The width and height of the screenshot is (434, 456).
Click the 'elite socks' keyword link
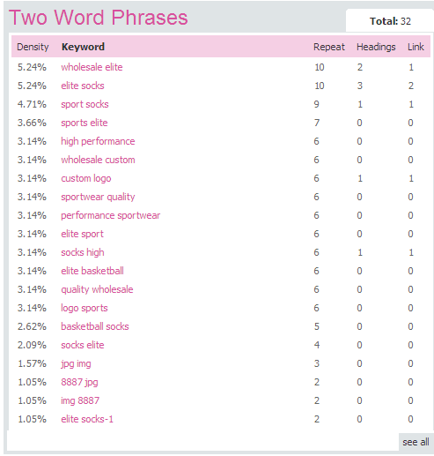tap(83, 86)
